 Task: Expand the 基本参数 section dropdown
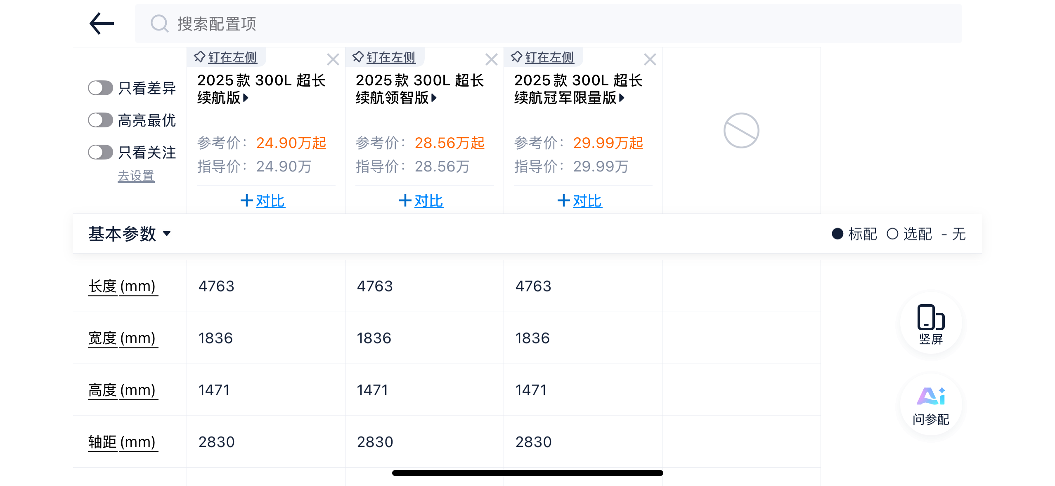coord(129,234)
